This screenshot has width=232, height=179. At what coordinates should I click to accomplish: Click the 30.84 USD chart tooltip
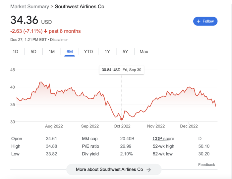(x=122, y=70)
